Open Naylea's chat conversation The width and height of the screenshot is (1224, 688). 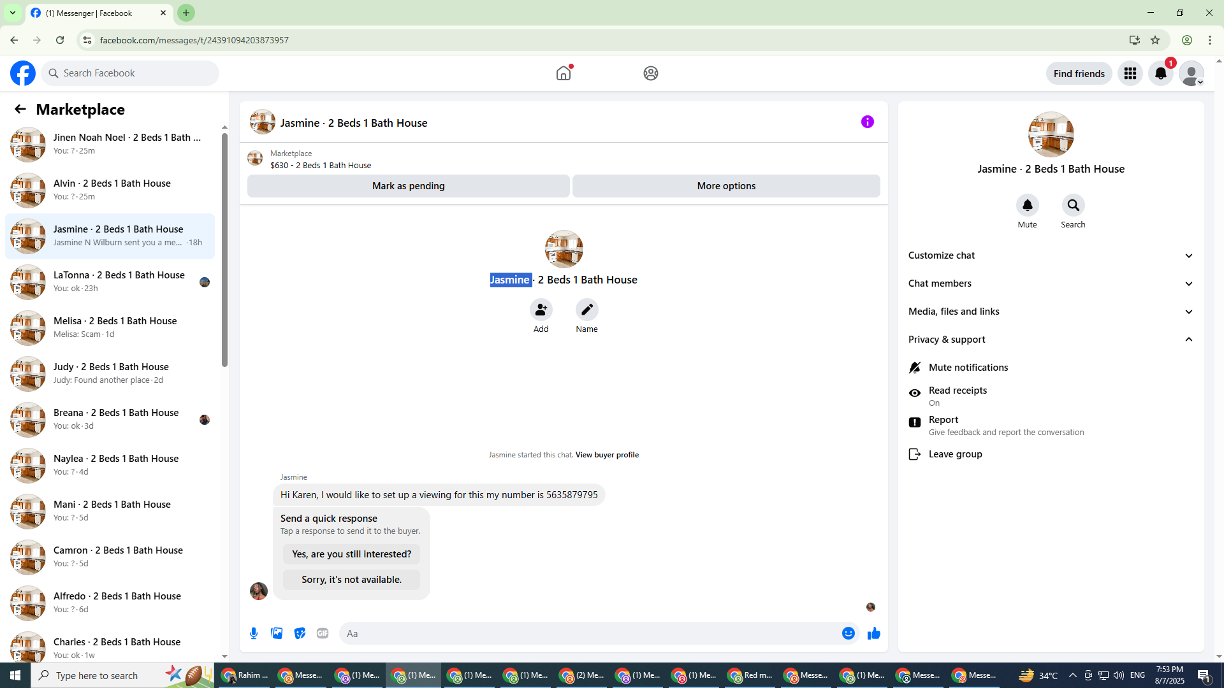pos(110,465)
